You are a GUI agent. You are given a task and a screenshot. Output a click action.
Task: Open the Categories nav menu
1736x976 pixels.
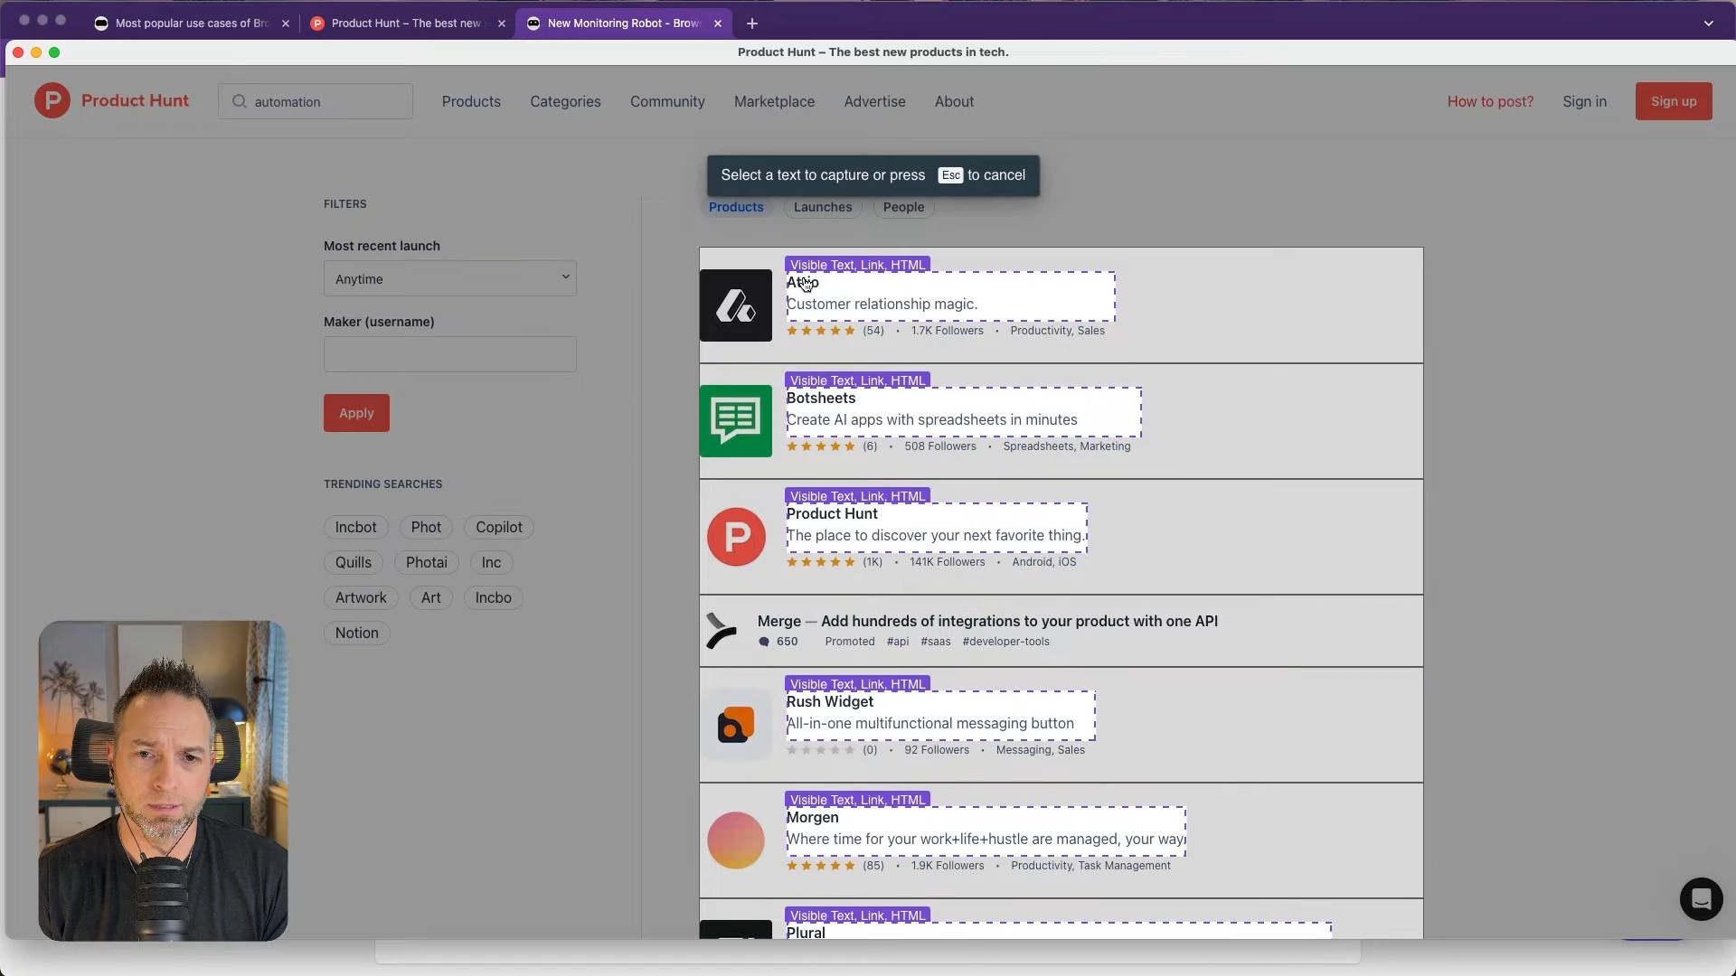click(565, 101)
